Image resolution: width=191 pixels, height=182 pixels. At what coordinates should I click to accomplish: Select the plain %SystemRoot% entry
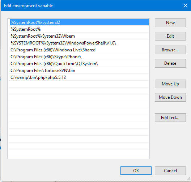[x=79, y=29]
